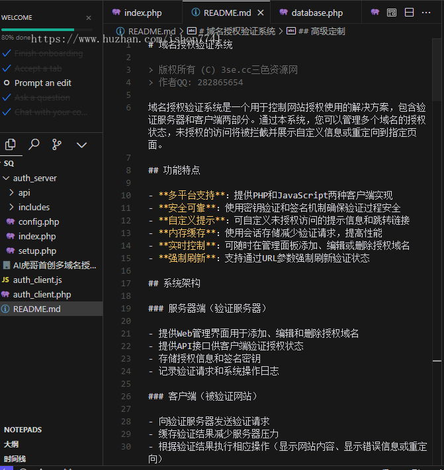This screenshot has width=444, height=470.
Task: Open the Explorer files view icon
Action: (x=11, y=145)
